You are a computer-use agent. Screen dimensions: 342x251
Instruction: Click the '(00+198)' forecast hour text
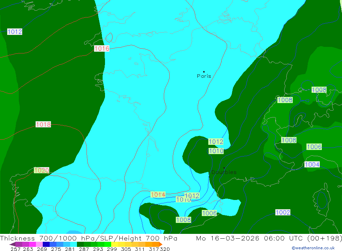325,238
